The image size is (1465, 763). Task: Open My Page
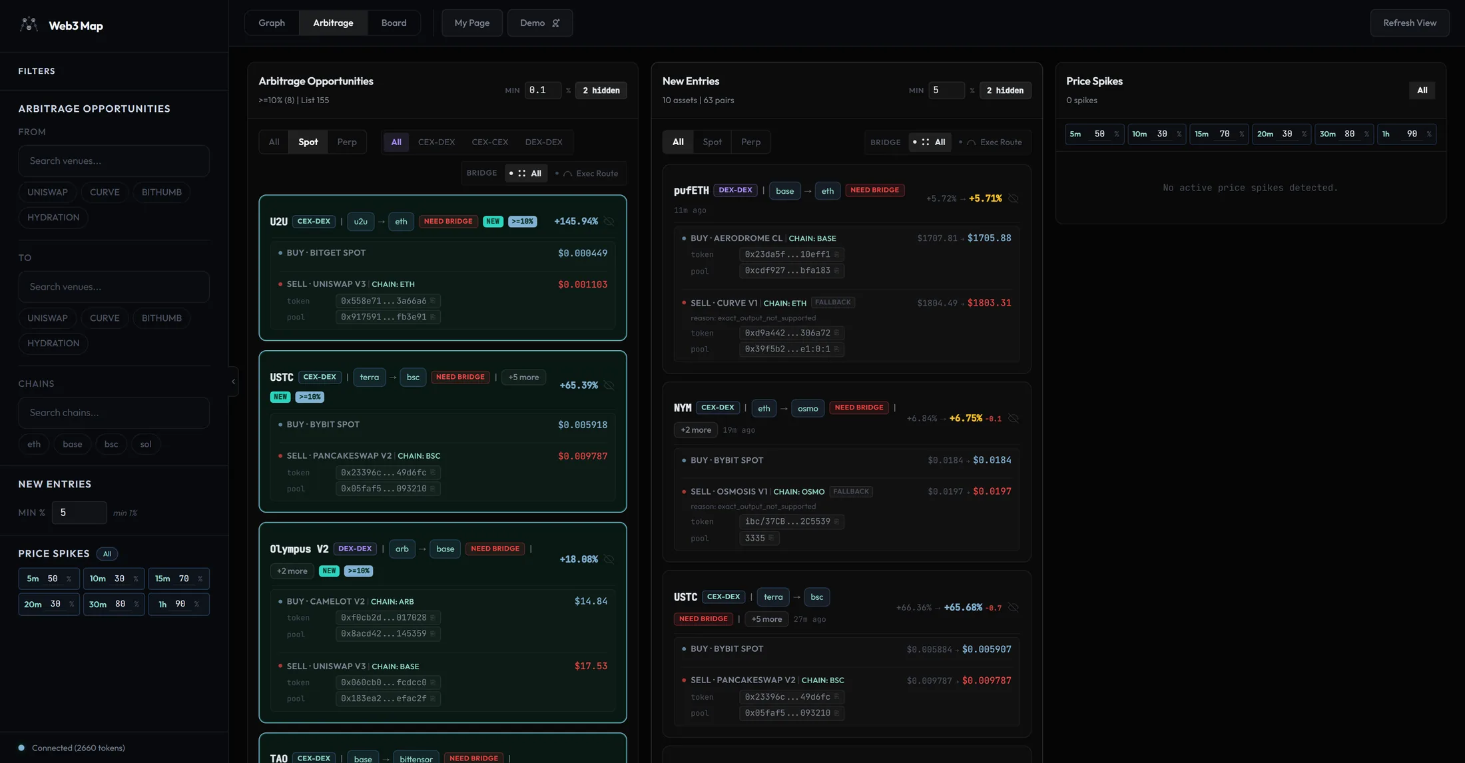click(472, 23)
